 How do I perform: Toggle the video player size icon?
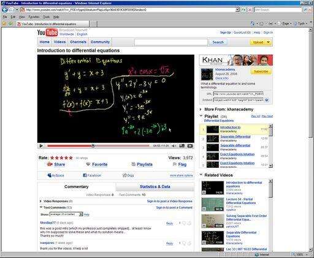[182, 146]
